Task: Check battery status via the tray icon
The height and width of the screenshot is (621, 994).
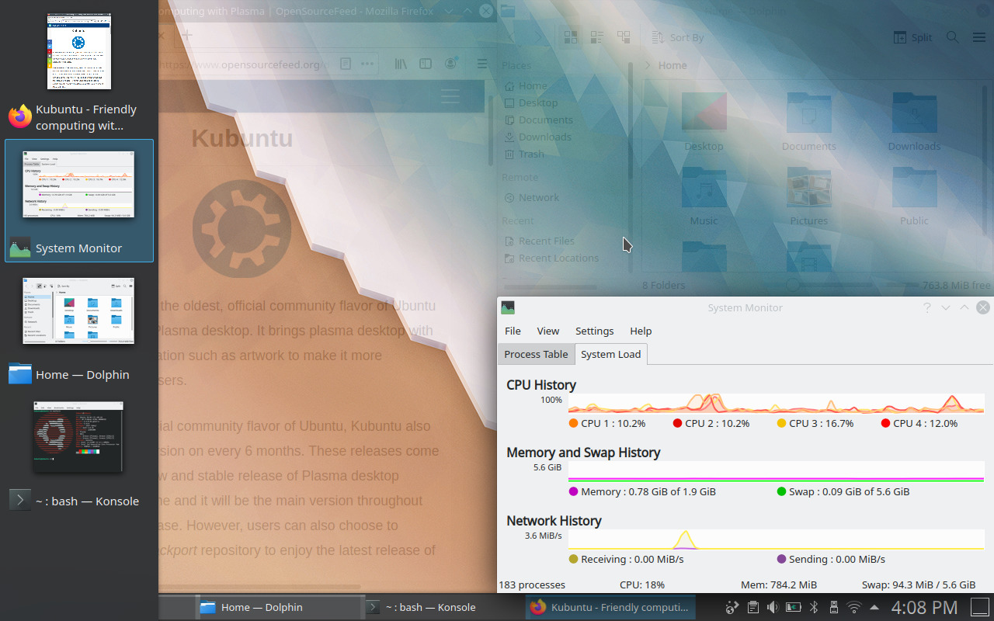Action: 793,607
